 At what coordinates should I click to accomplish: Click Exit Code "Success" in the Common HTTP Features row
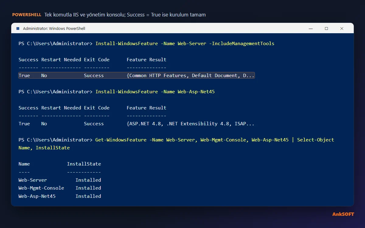[x=94, y=76]
